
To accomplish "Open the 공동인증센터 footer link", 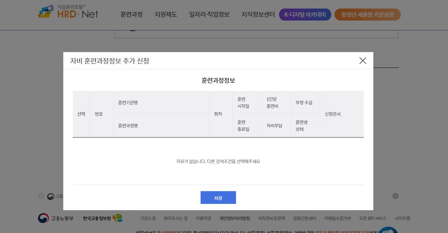I will pos(304,218).
